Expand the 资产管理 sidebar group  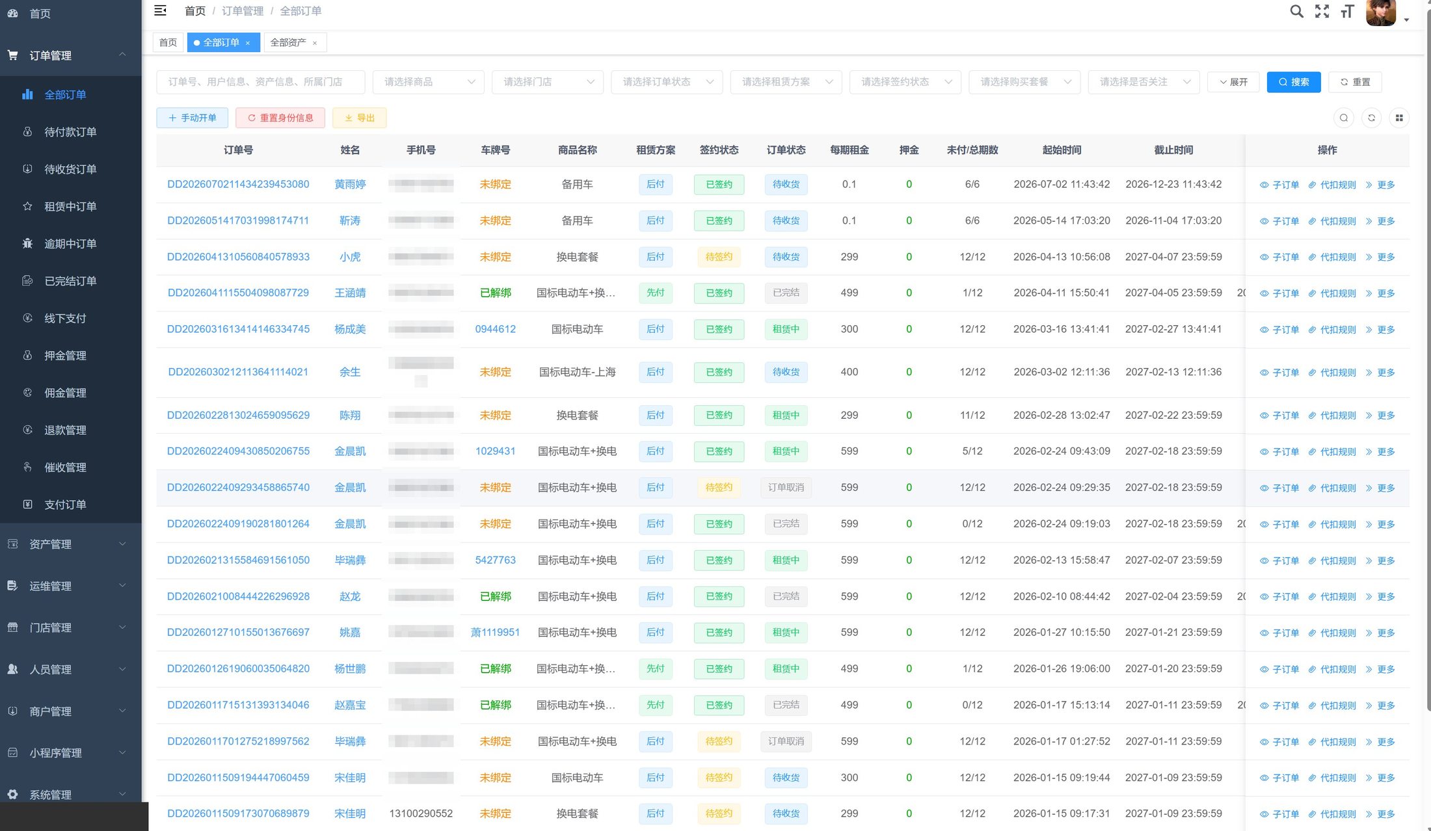70,544
